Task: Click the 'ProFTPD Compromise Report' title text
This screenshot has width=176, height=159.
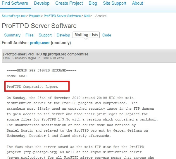Action: (32, 87)
